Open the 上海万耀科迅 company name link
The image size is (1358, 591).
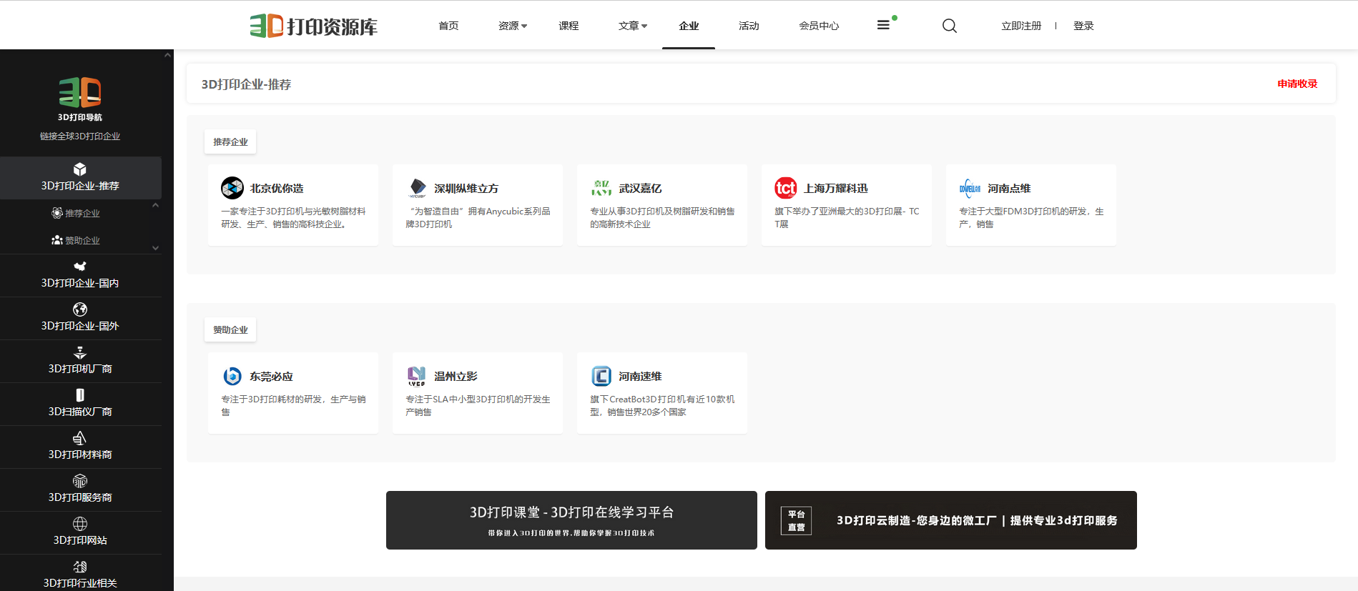(x=835, y=189)
